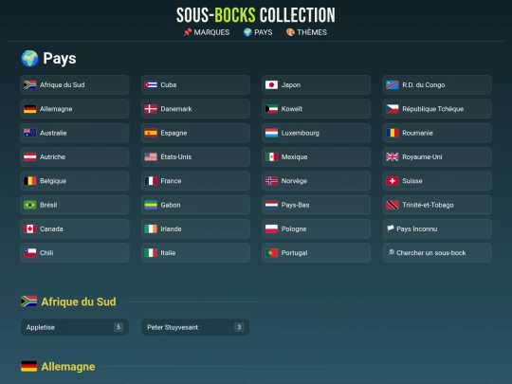This screenshot has height=384, width=512.
Task: Click the Netherlands flag icon
Action: point(271,205)
